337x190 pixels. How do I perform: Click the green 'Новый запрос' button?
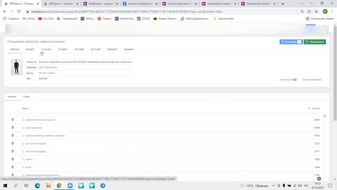(x=315, y=42)
